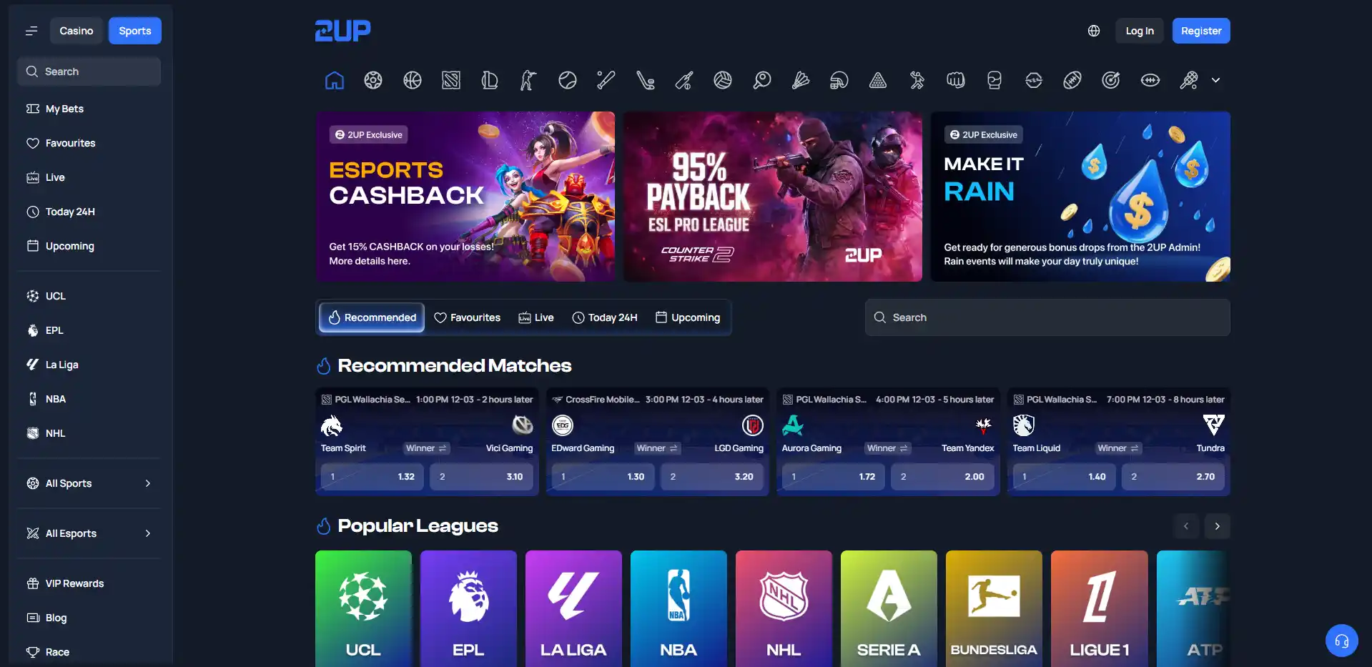The height and width of the screenshot is (667, 1372).
Task: Bet on Vici Gaming at 3.10
Action: [x=481, y=476]
